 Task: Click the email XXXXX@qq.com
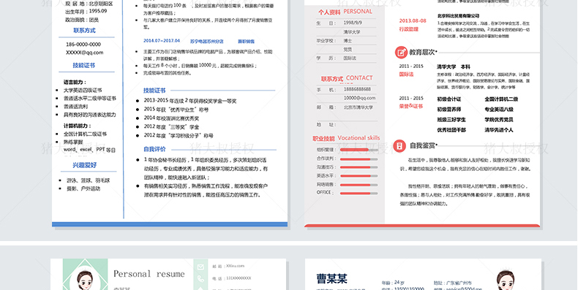click(x=84, y=53)
